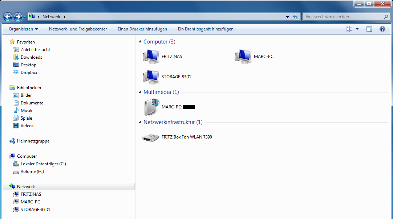393x219 pixels.
Task: Go back with the Back arrow button
Action: 8,17
